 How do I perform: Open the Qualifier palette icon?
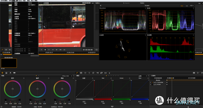[81, 73]
